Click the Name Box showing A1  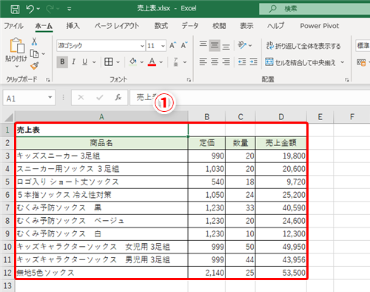click(25, 98)
